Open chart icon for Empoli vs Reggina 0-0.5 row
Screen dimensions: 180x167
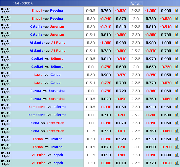pyautogui.click(x=176, y=11)
